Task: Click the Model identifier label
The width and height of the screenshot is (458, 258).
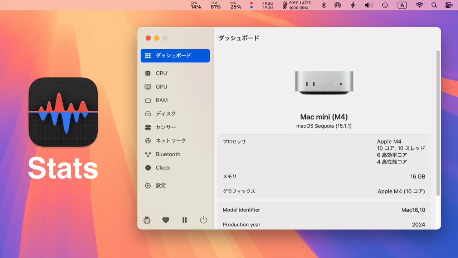Action: pos(242,210)
